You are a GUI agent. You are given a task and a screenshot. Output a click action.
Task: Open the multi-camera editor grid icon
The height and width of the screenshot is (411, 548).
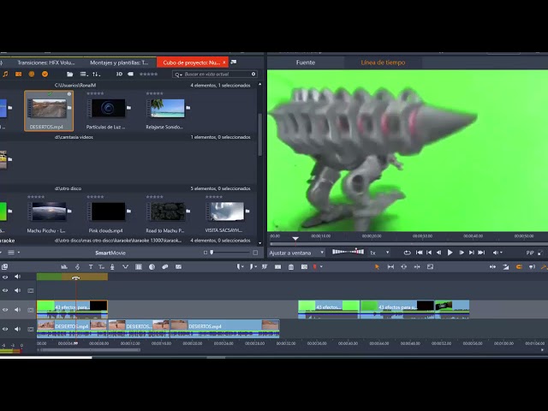(x=139, y=266)
